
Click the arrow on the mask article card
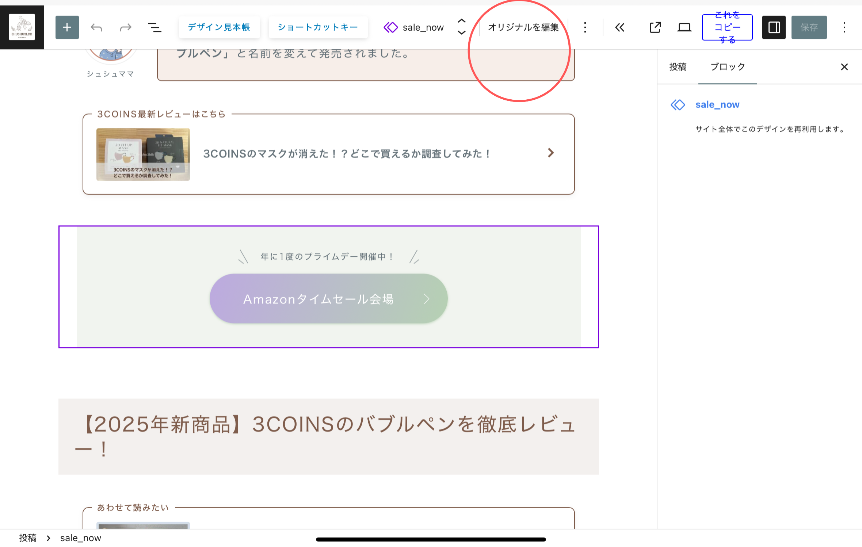[551, 153]
